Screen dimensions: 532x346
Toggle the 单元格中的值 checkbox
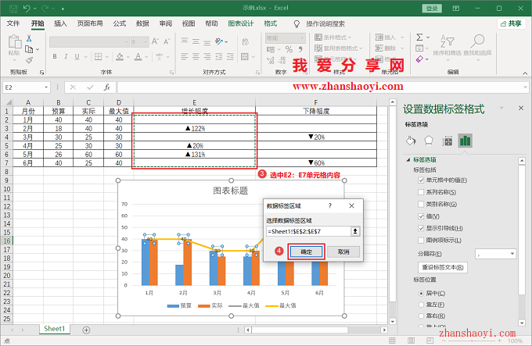pyautogui.click(x=421, y=180)
